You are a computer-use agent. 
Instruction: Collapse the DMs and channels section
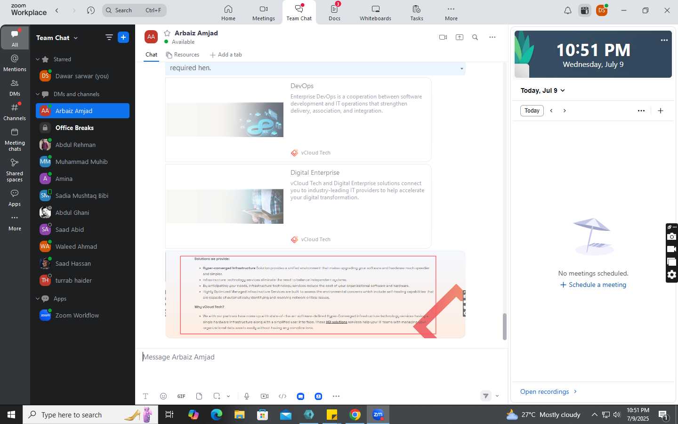tap(38, 94)
